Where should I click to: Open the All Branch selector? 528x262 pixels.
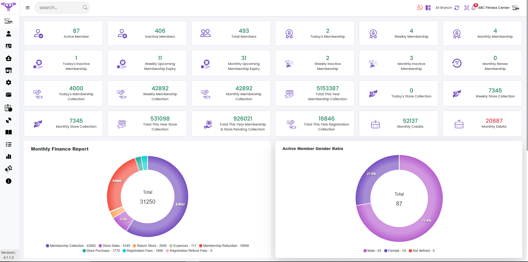point(443,8)
